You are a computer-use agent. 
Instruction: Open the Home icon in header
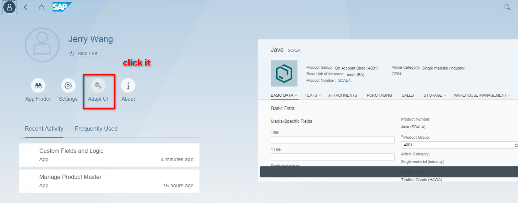[41, 7]
